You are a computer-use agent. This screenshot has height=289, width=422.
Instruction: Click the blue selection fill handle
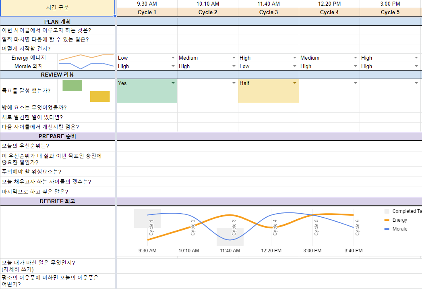[x=115, y=16]
